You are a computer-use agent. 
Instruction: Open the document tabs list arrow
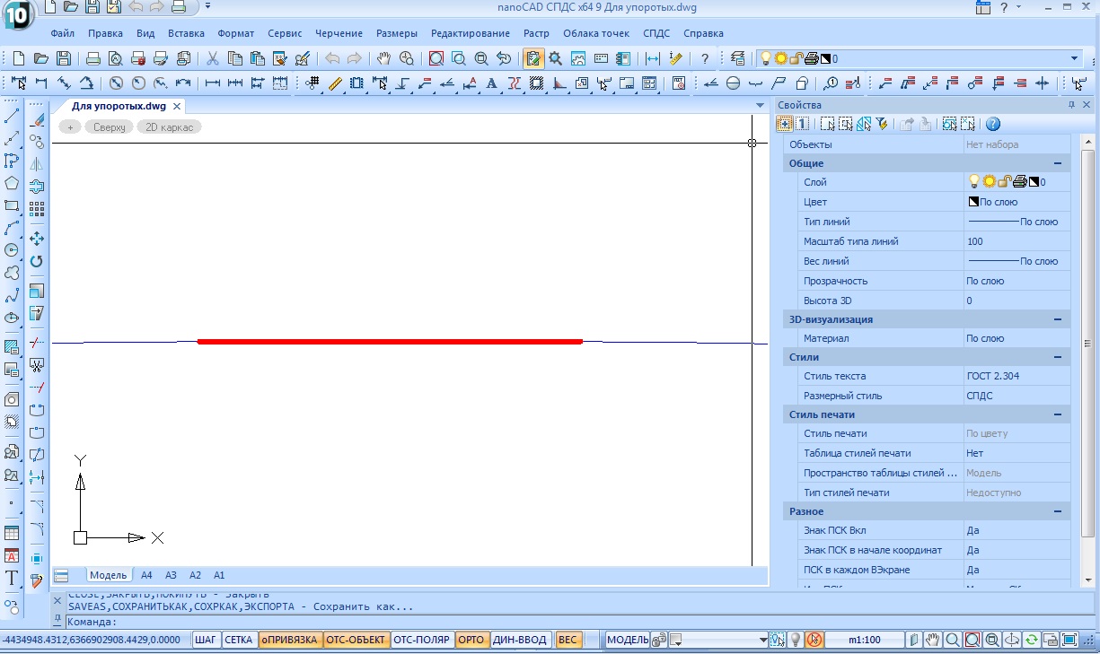[761, 106]
